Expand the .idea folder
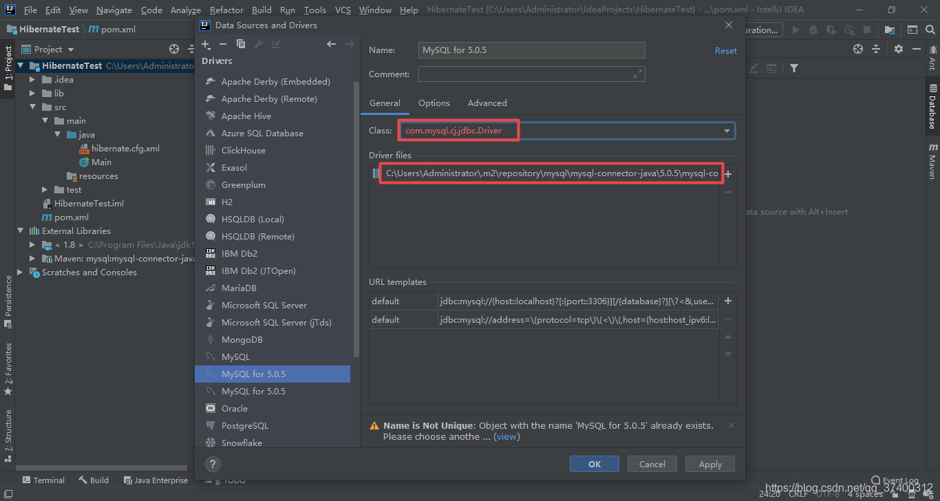 [32, 80]
